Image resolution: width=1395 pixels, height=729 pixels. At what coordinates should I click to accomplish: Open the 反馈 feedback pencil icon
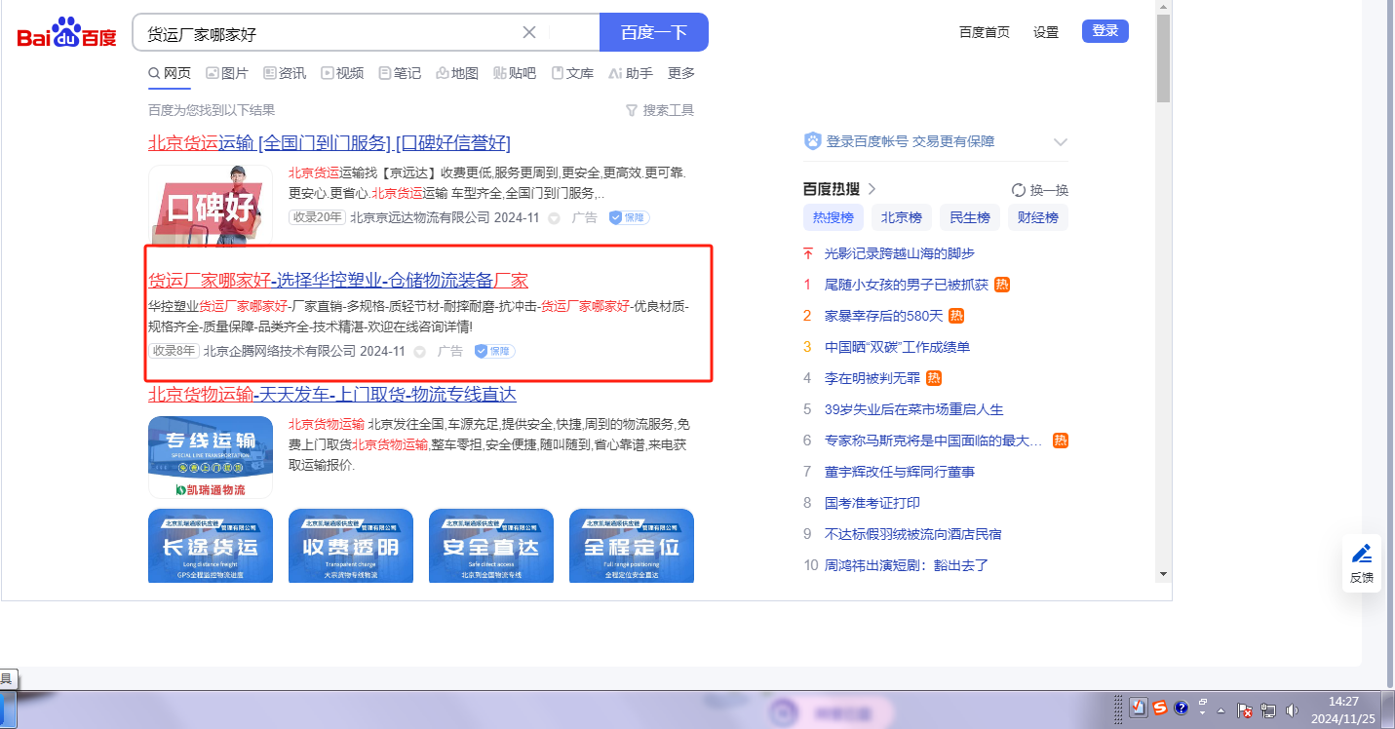1362,555
